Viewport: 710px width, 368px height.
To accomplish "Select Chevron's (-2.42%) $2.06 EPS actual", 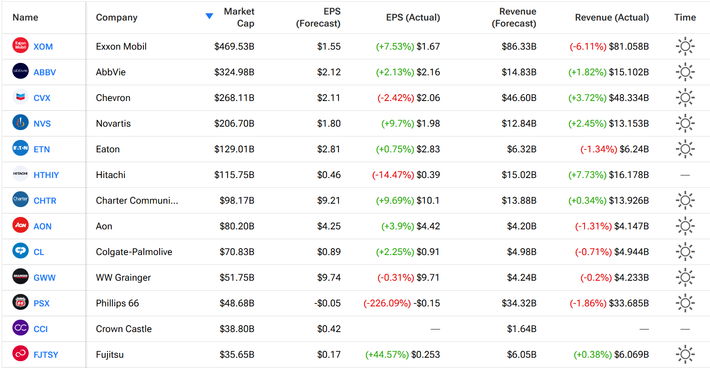I will 409,98.
